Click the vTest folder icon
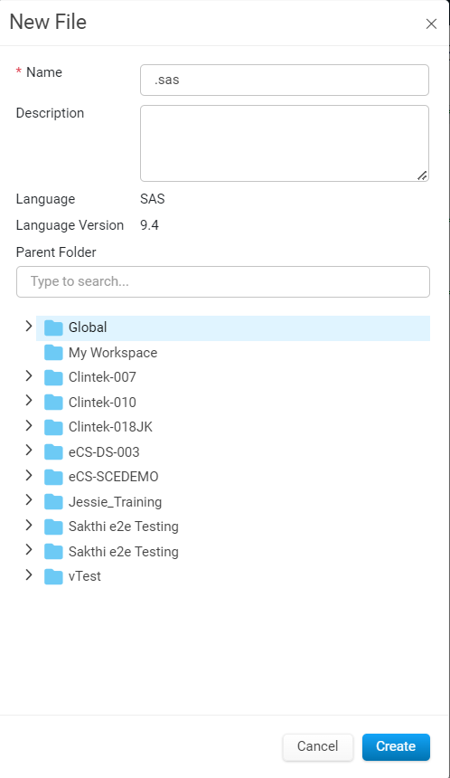Image resolution: width=450 pixels, height=778 pixels. (53, 576)
